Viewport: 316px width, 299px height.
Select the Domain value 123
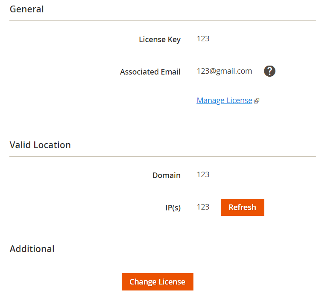click(203, 175)
